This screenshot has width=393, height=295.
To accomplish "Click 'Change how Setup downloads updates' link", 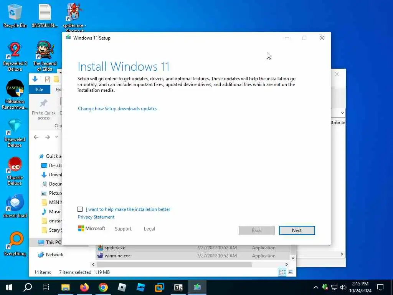I will pyautogui.click(x=117, y=109).
